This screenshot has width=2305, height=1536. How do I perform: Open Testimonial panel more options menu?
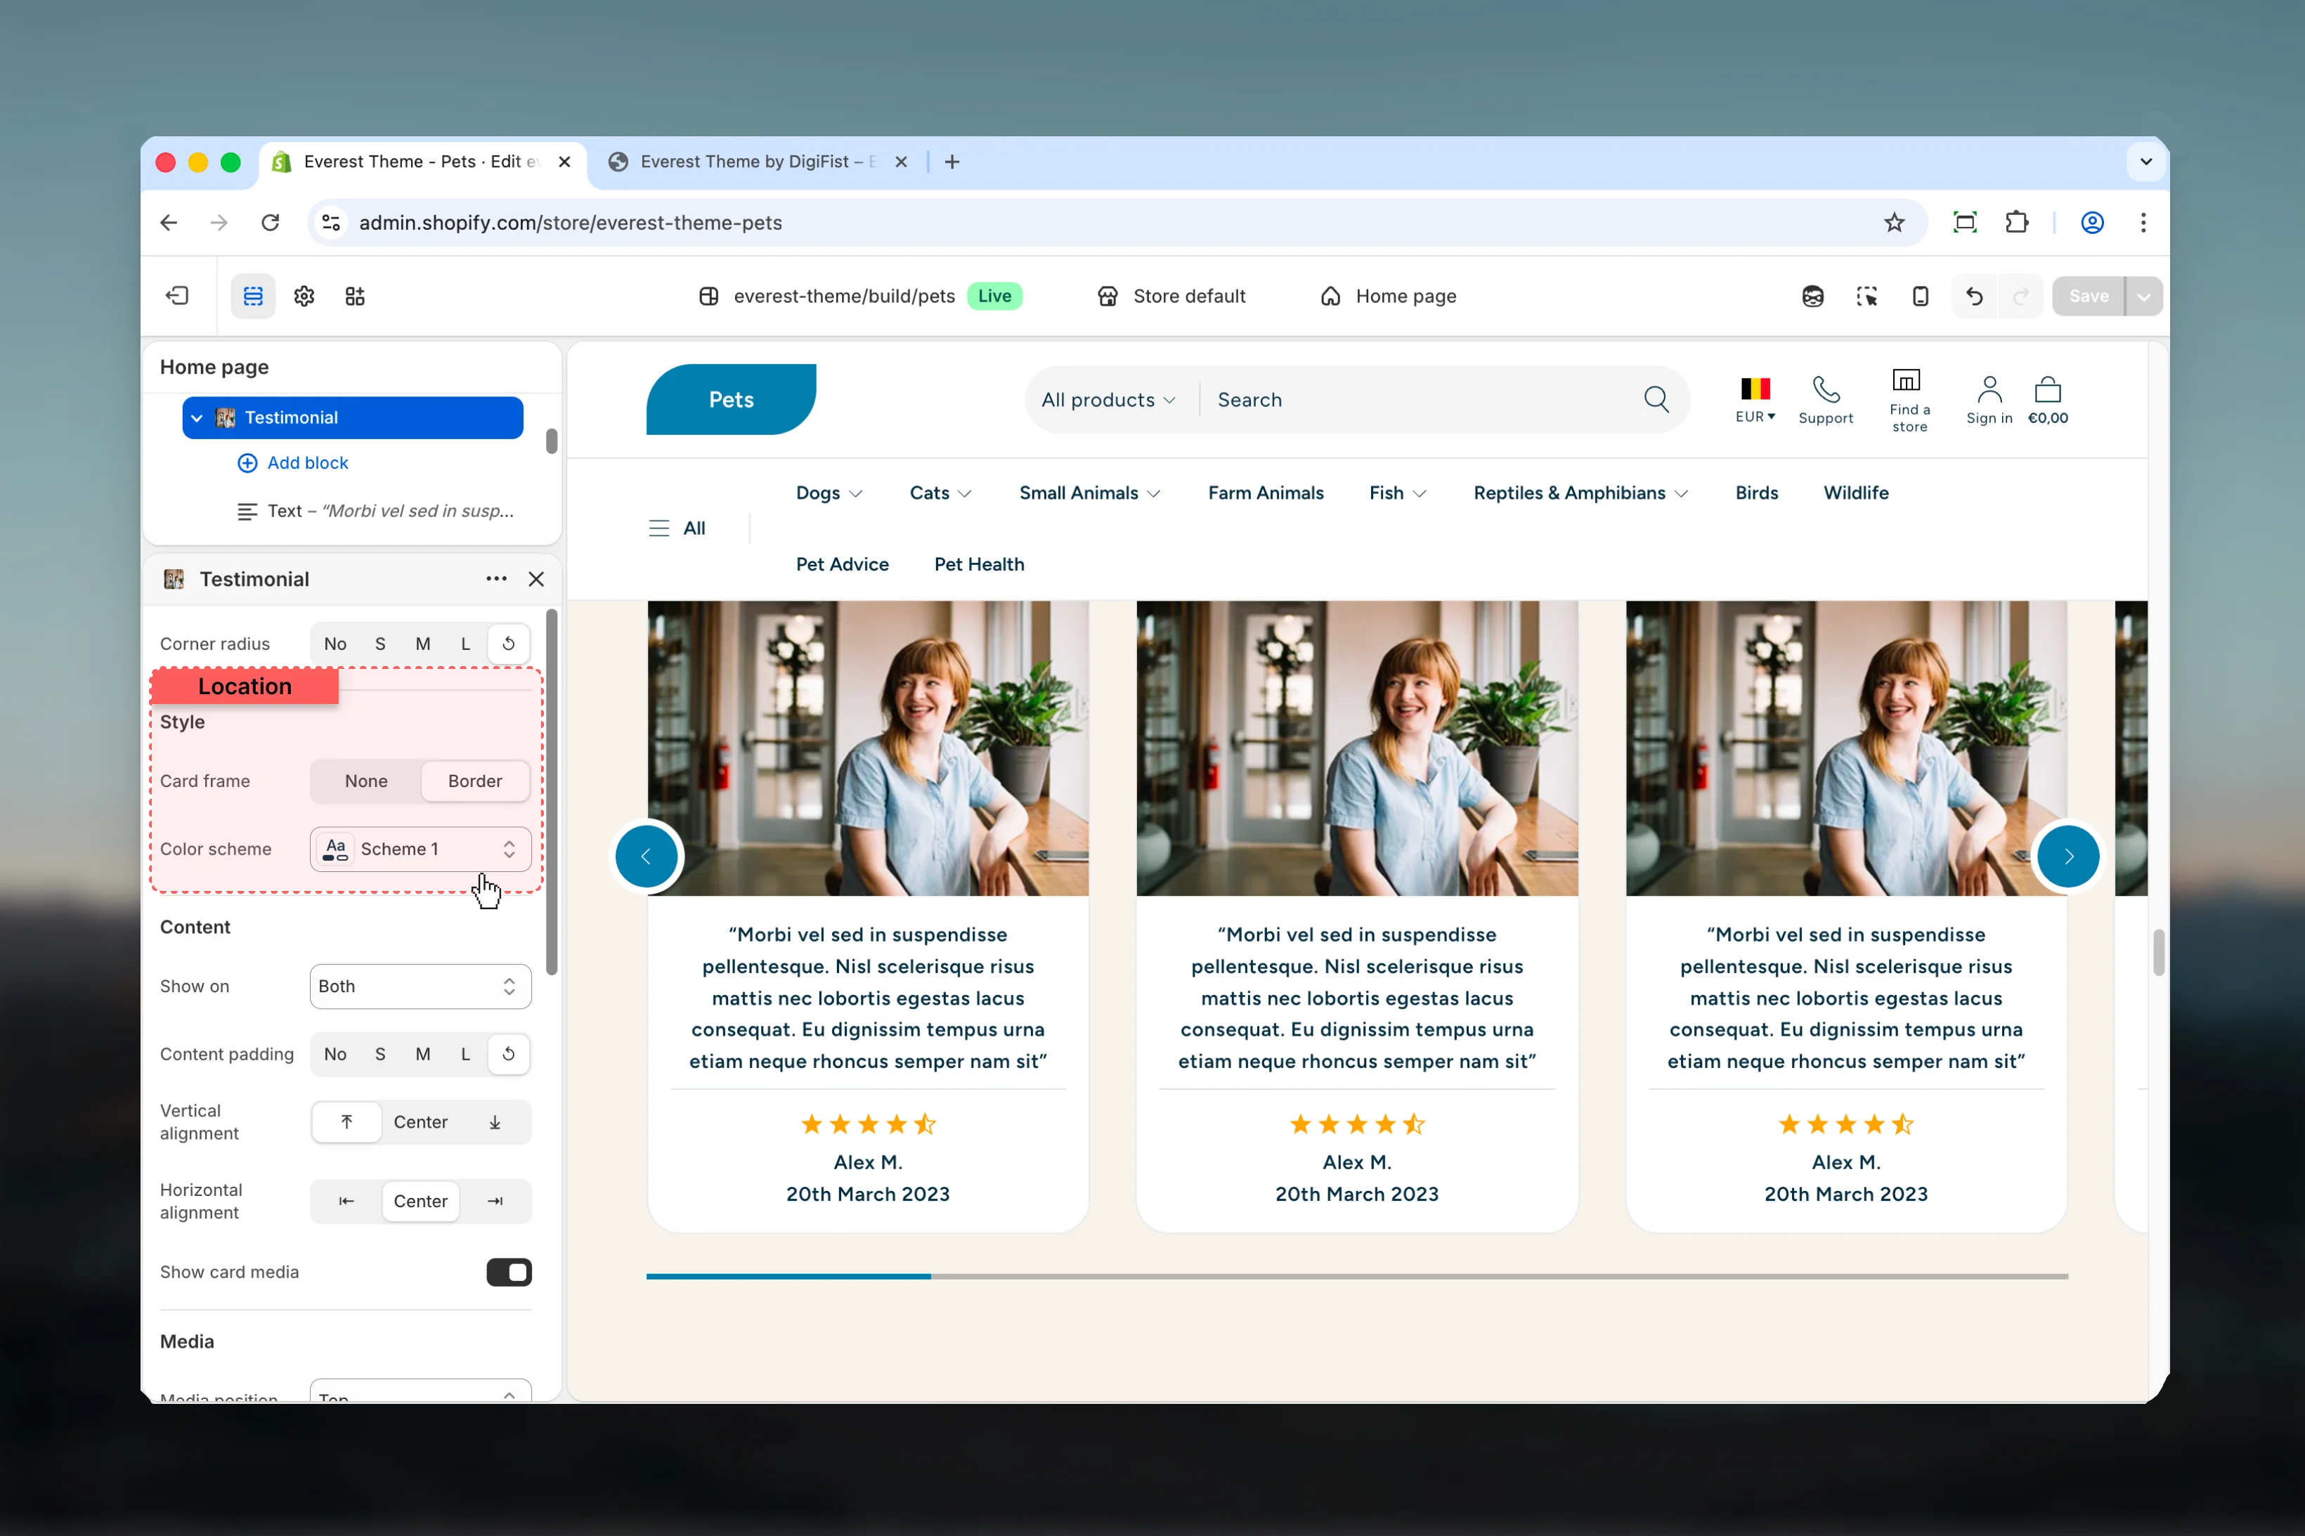497,579
